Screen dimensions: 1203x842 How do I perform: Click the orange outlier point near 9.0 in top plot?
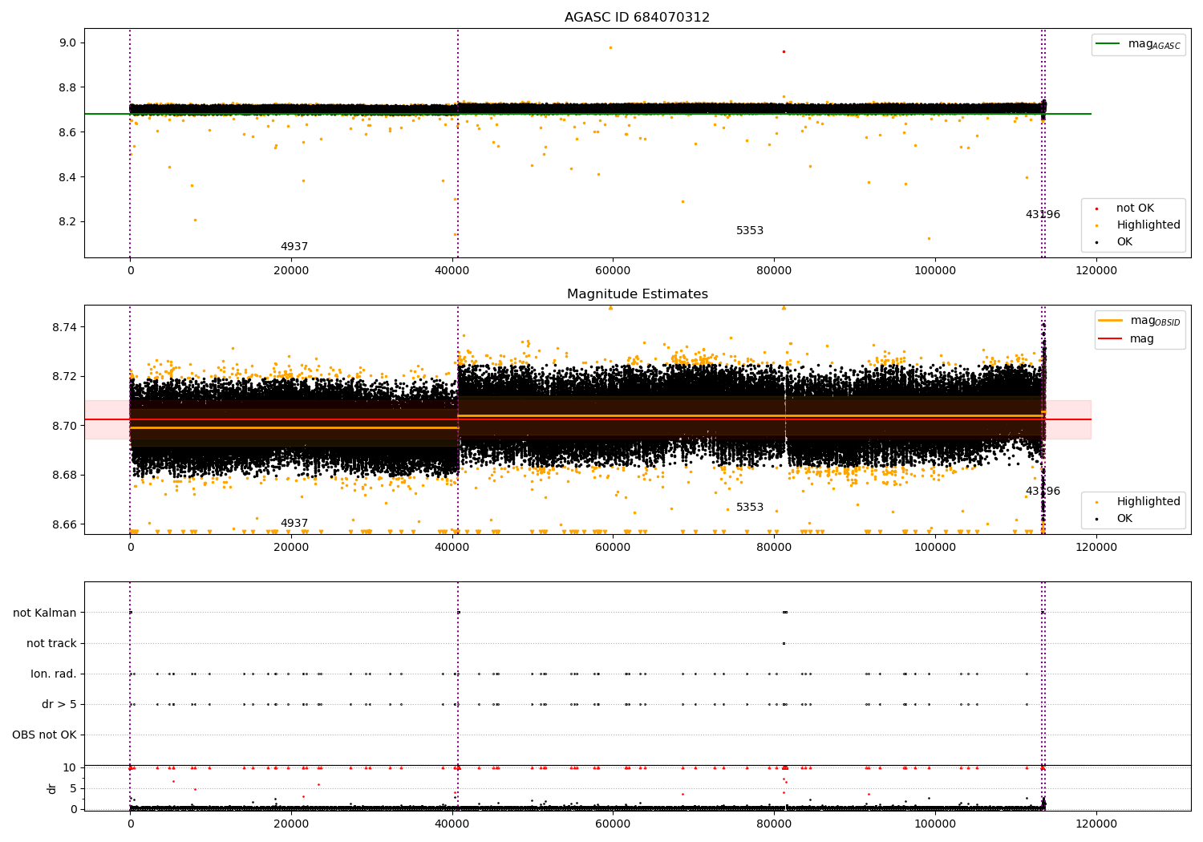[610, 47]
